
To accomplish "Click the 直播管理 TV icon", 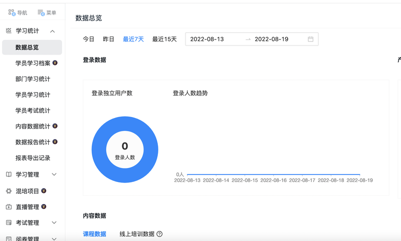I will pyautogui.click(x=9, y=207).
